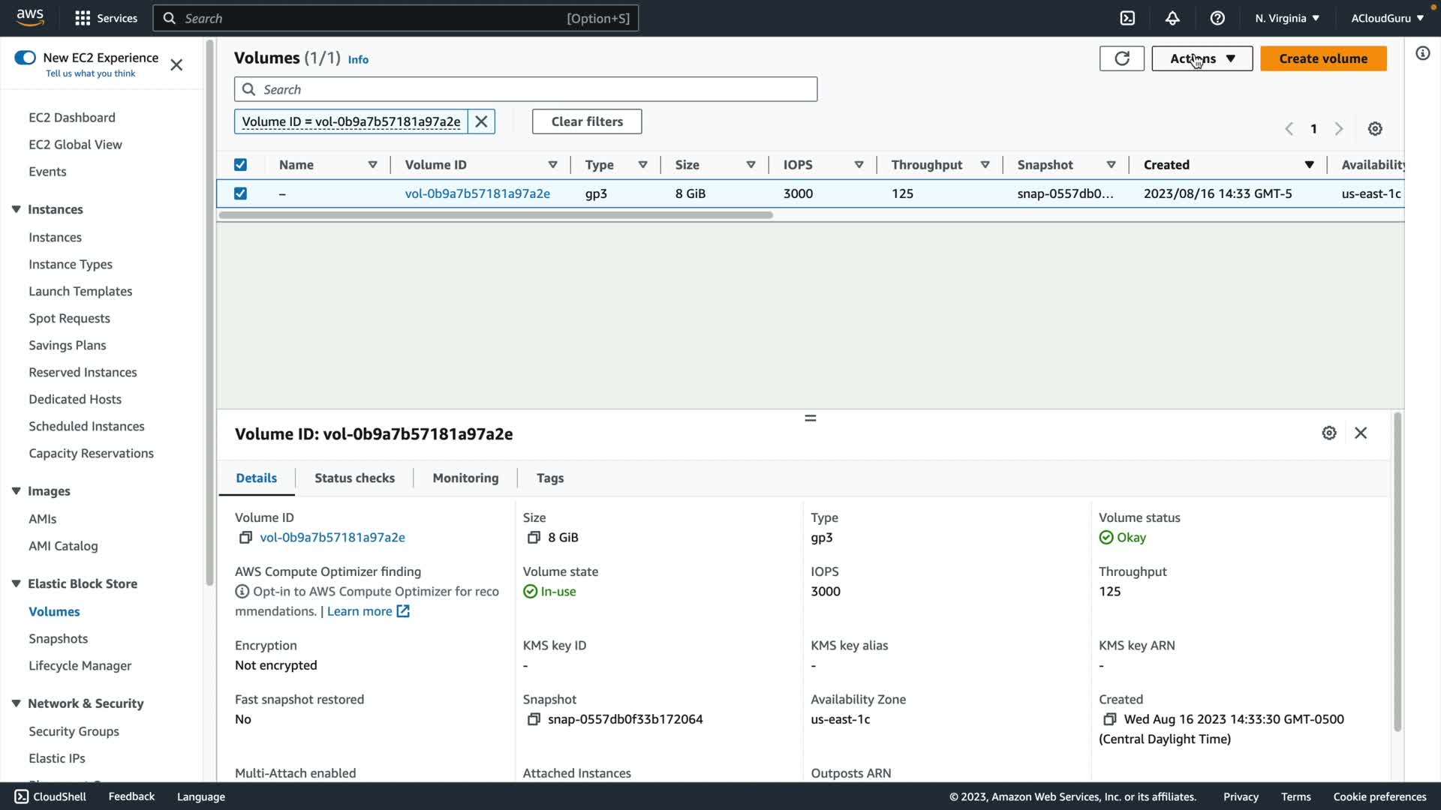This screenshot has height=810, width=1441.
Task: Copy the snapshot ID in details
Action: tap(534, 719)
